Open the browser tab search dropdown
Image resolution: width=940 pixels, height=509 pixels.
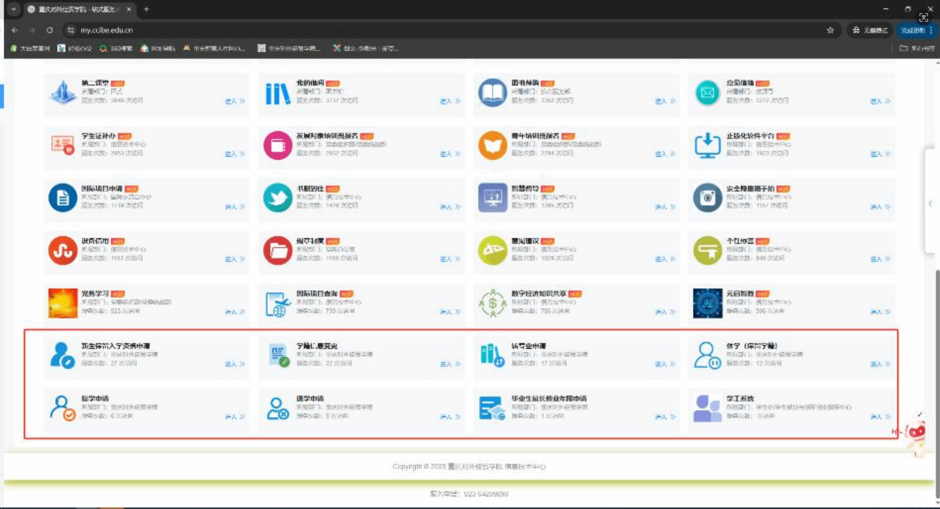coord(13,9)
